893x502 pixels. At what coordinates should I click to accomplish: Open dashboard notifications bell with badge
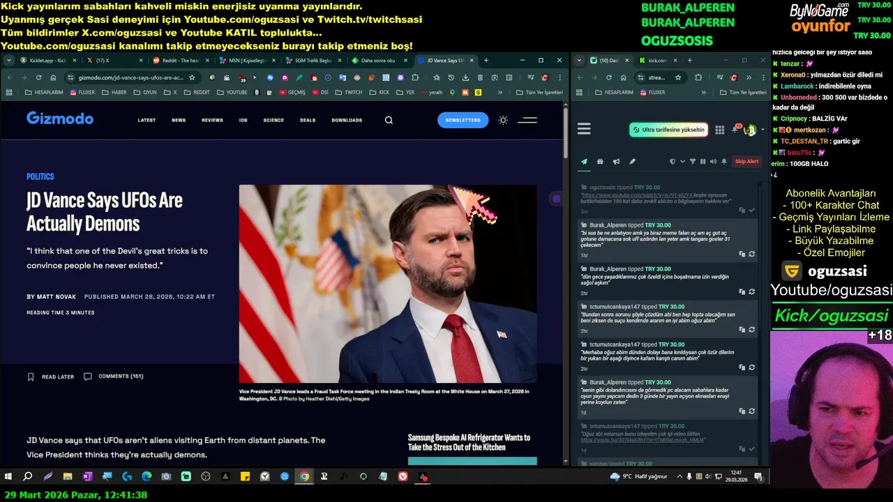735,130
